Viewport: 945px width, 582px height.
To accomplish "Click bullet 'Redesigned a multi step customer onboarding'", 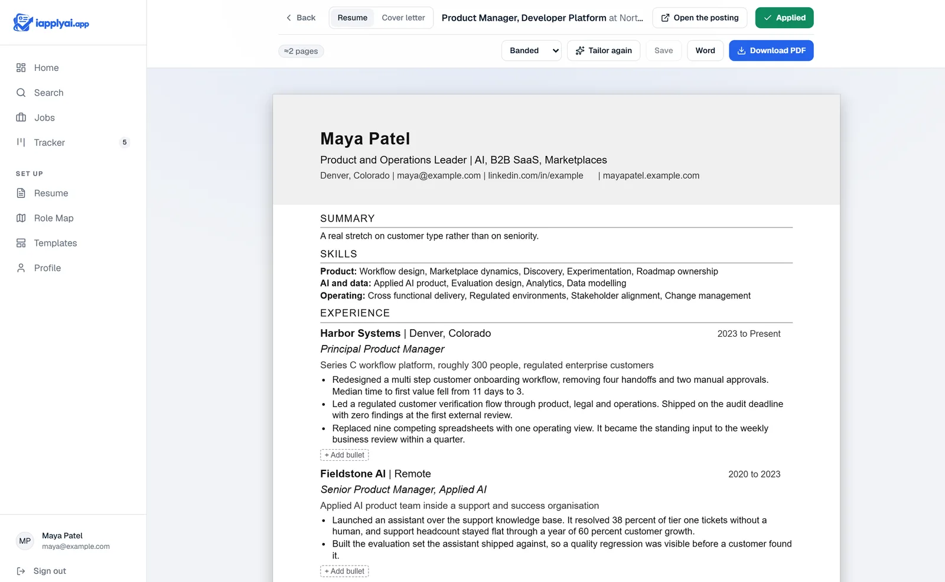I will [550, 385].
